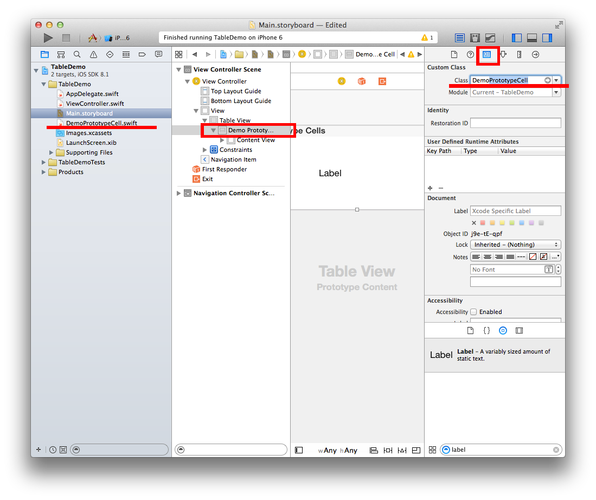Collapse the TableDemo folder group
This screenshot has width=596, height=500.
point(44,84)
